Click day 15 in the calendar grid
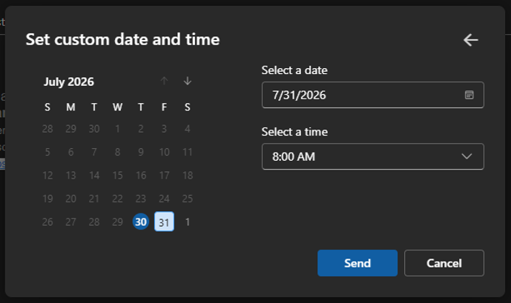 coord(117,176)
